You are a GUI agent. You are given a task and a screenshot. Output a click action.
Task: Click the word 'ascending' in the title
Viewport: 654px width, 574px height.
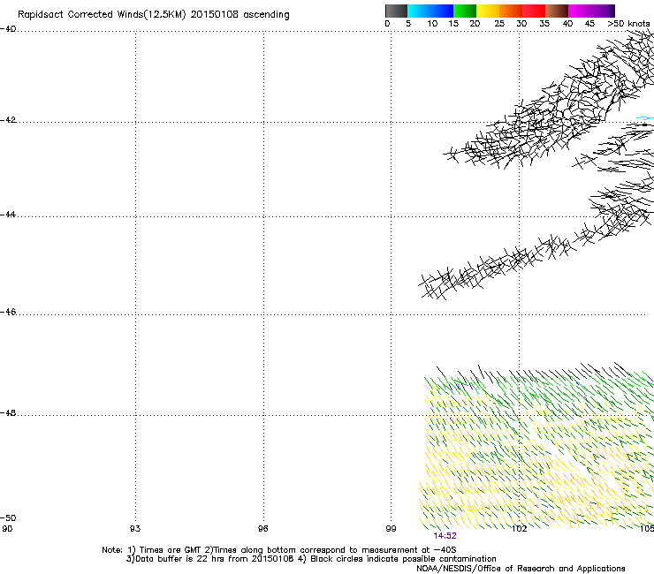pyautogui.click(x=266, y=15)
